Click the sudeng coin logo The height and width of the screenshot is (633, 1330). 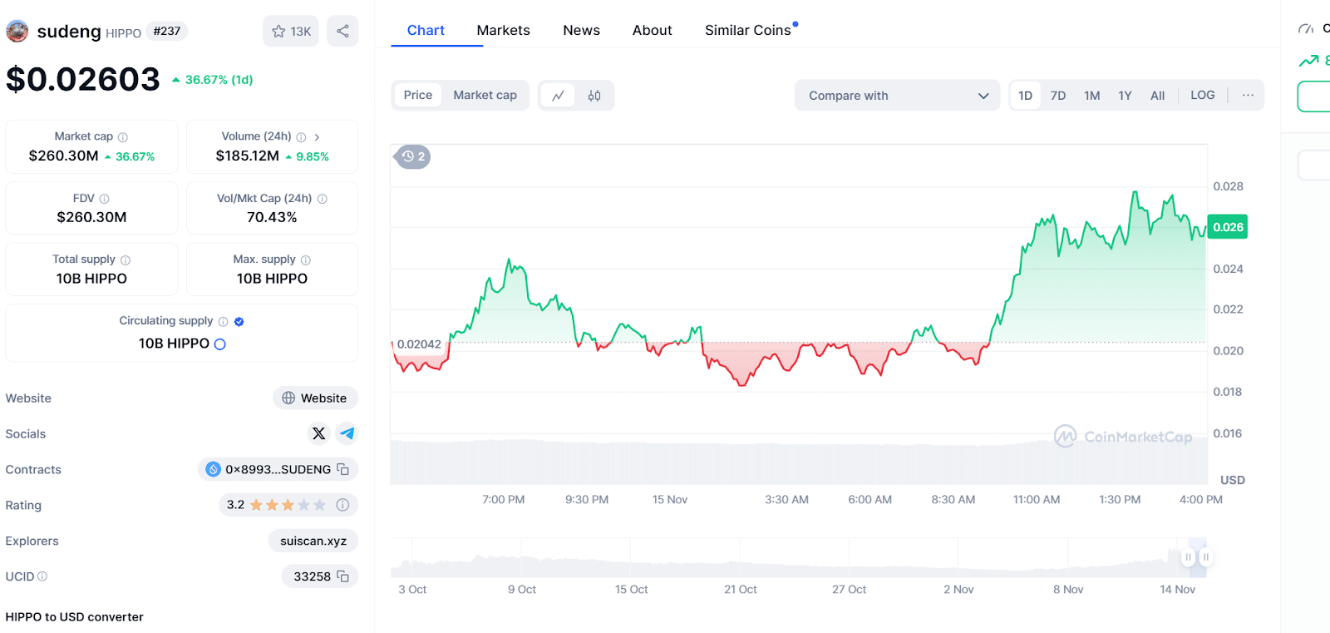click(17, 32)
